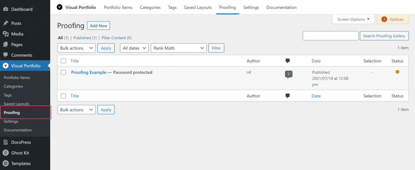This screenshot has height=170, width=415.
Task: Show Published (1) filter view
Action: coord(85,38)
